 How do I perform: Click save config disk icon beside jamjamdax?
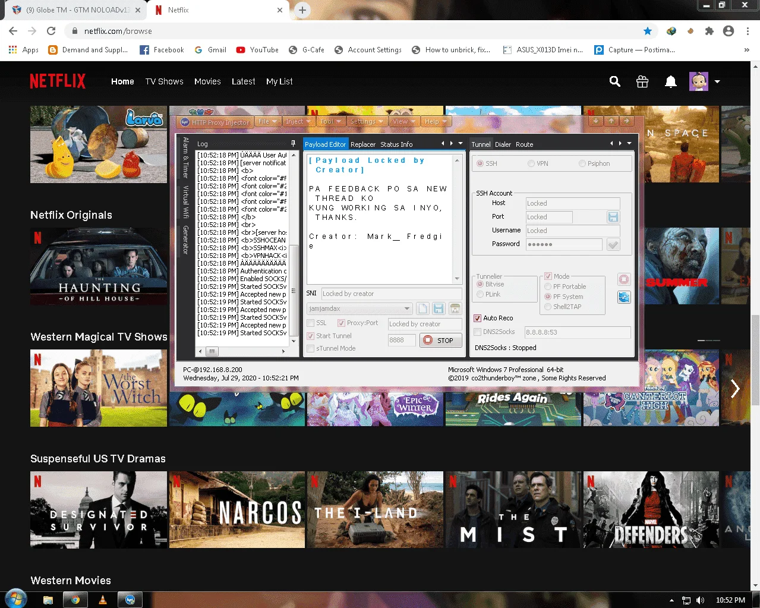pos(439,308)
